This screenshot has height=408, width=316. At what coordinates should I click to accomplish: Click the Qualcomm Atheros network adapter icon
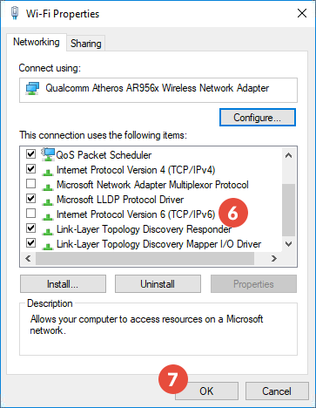pos(32,88)
